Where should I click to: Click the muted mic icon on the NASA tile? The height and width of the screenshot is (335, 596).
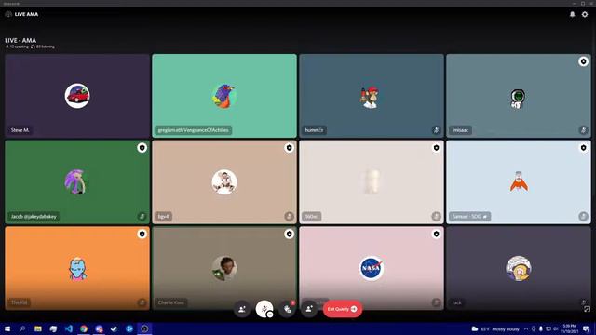click(436, 302)
